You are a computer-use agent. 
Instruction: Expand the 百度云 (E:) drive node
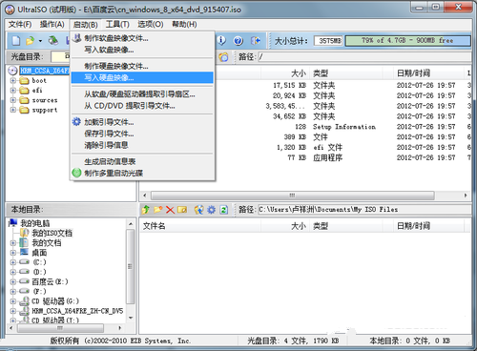(x=13, y=281)
